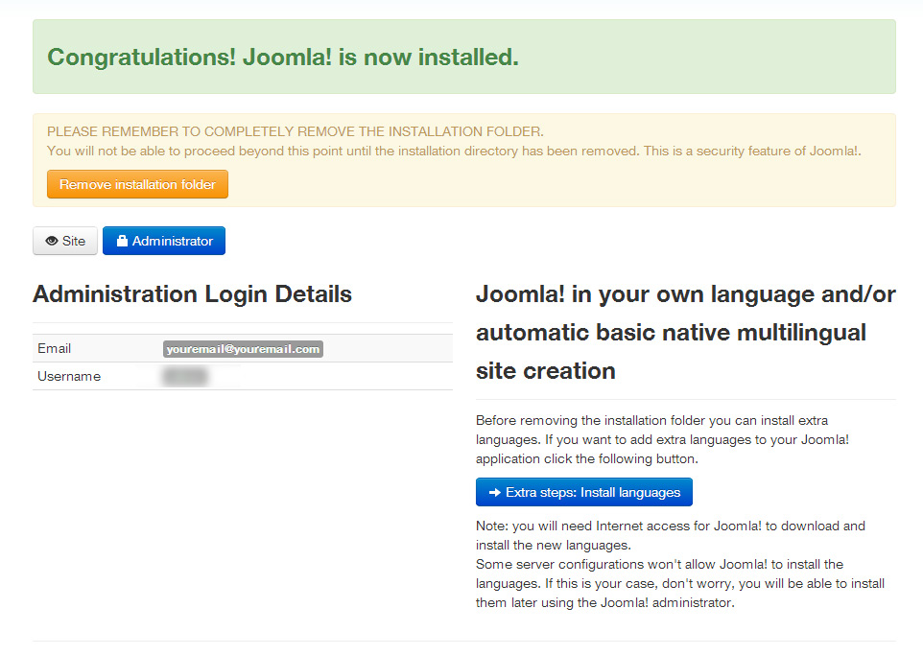Image resolution: width=923 pixels, height=655 pixels.
Task: Click the Email row label
Action: click(54, 348)
